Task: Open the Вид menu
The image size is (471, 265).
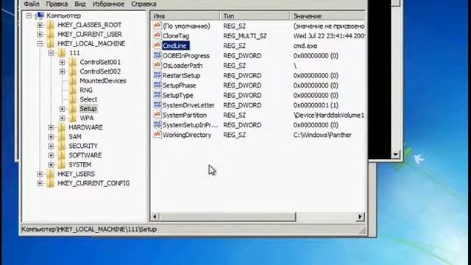Action: click(80, 4)
